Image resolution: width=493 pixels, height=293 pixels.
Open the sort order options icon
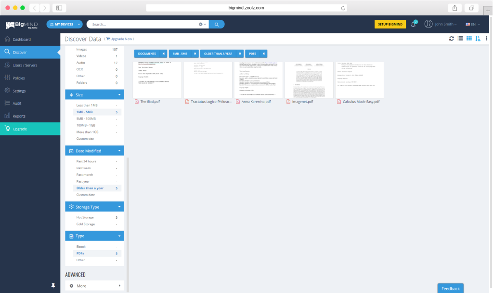pos(478,39)
